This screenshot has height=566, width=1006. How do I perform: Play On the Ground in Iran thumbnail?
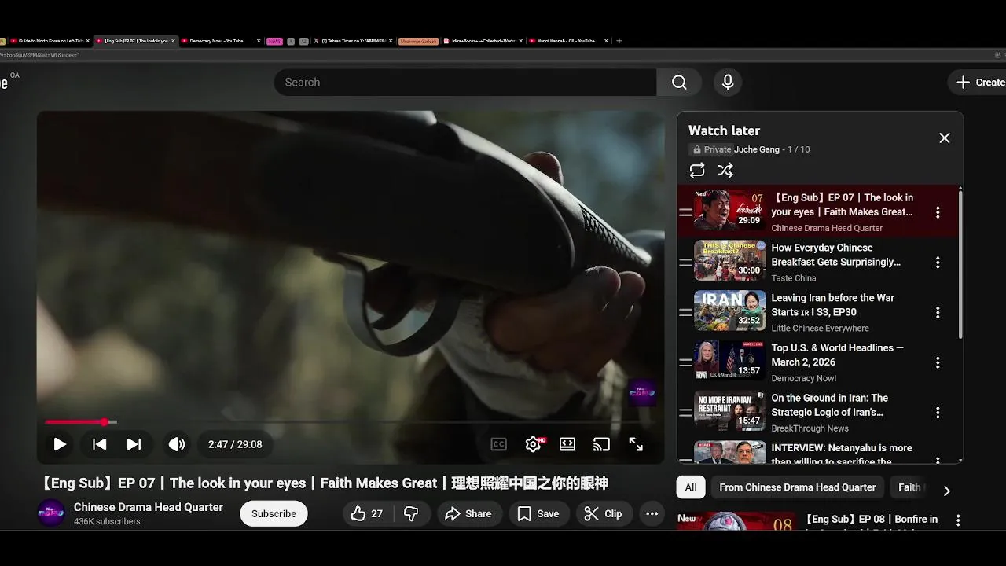[729, 410]
